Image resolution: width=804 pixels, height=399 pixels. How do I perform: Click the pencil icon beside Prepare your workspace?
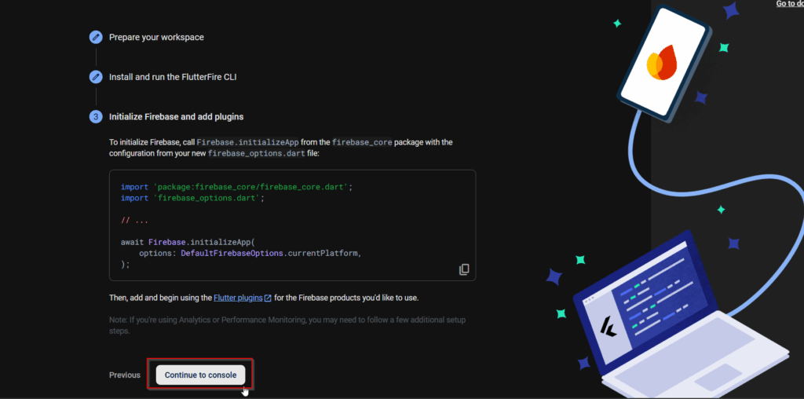96,37
